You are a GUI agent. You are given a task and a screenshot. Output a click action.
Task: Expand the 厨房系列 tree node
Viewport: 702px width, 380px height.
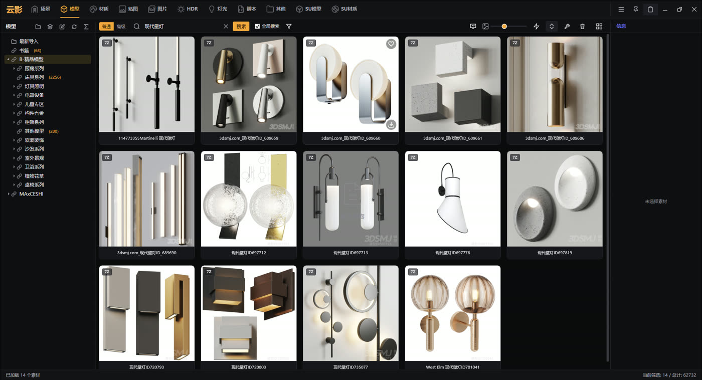tap(14, 69)
